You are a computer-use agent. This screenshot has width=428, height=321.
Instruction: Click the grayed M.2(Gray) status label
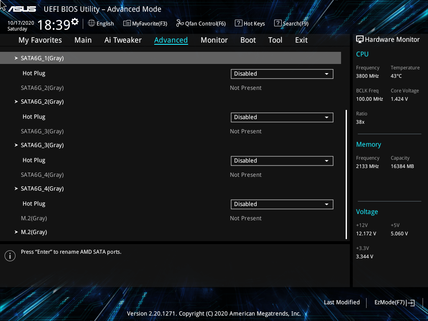point(34,218)
